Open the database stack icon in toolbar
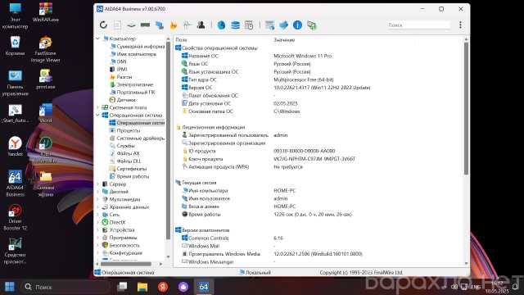This screenshot has width=524, height=295. click(235, 25)
